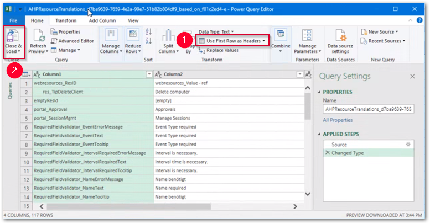The image size is (430, 224).
Task: Expand the Queries side pane
Action: point(10,90)
